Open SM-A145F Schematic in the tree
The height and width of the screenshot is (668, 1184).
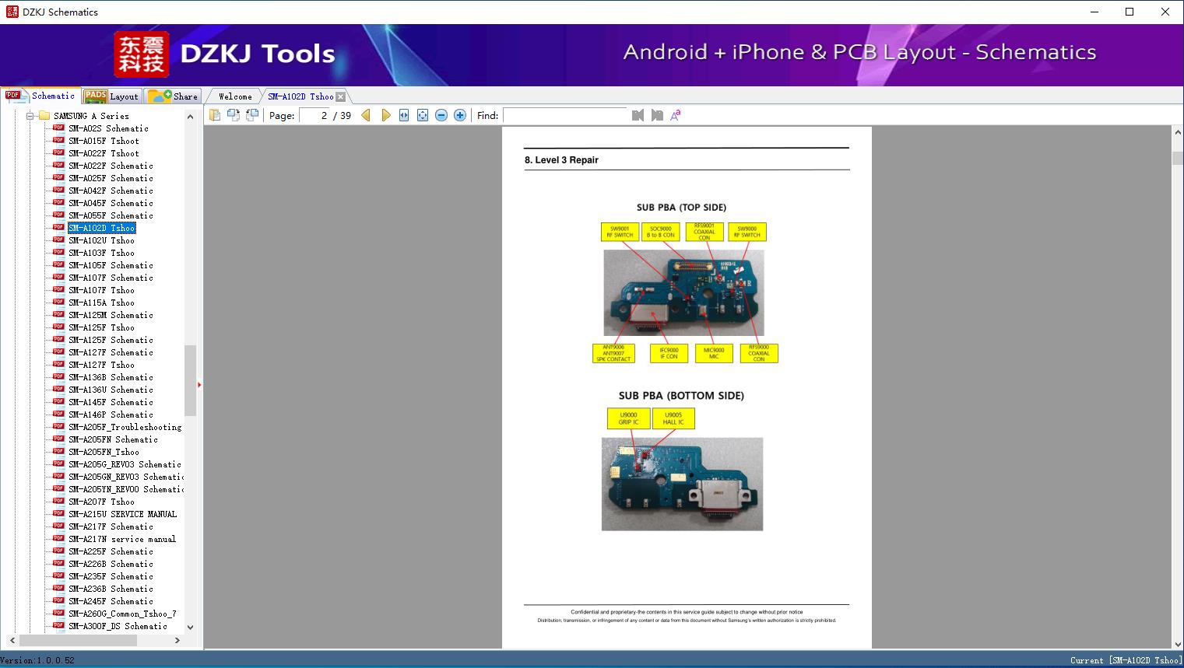(111, 402)
